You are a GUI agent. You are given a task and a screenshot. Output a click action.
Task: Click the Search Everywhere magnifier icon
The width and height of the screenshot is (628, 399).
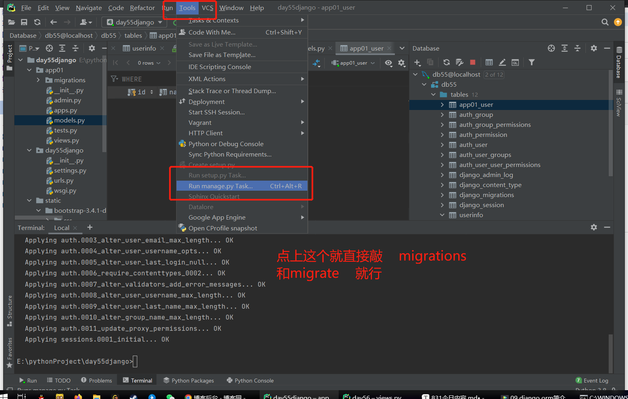coord(605,22)
